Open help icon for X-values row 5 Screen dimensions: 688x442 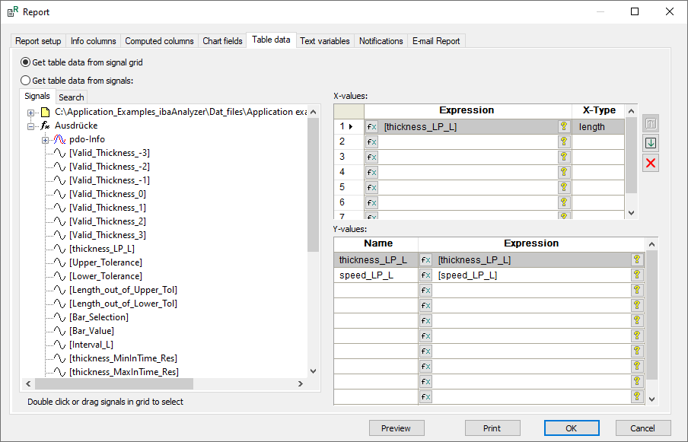(564, 187)
